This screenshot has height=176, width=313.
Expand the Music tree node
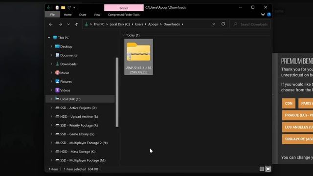point(51,73)
